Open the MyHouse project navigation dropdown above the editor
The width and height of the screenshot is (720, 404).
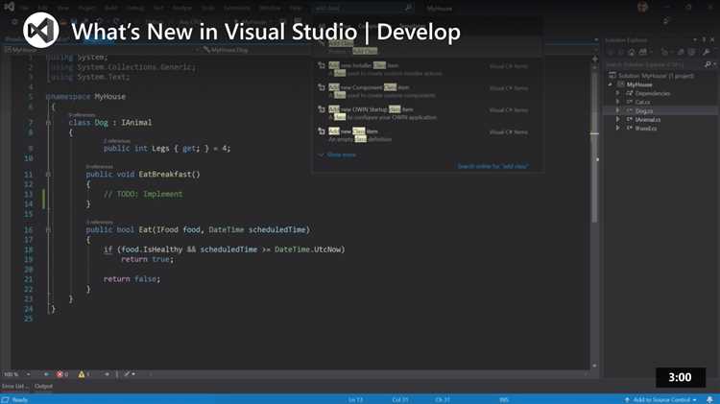point(101,50)
